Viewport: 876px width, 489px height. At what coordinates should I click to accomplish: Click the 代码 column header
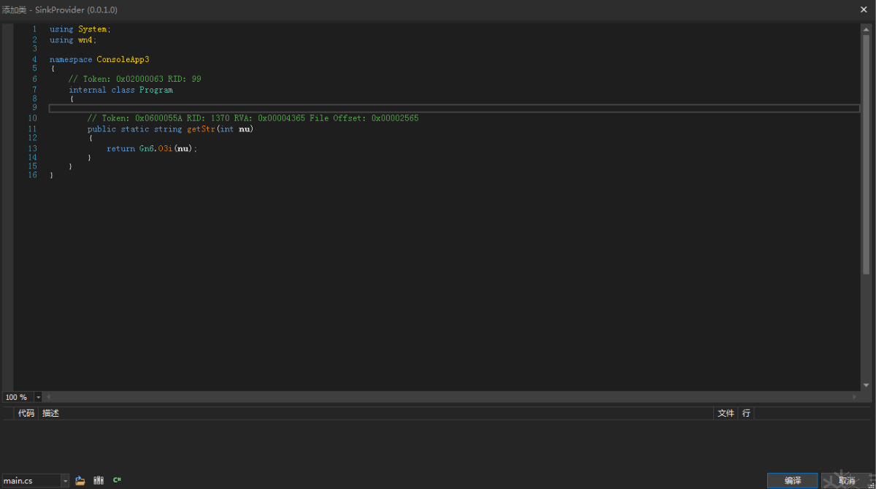pos(26,413)
